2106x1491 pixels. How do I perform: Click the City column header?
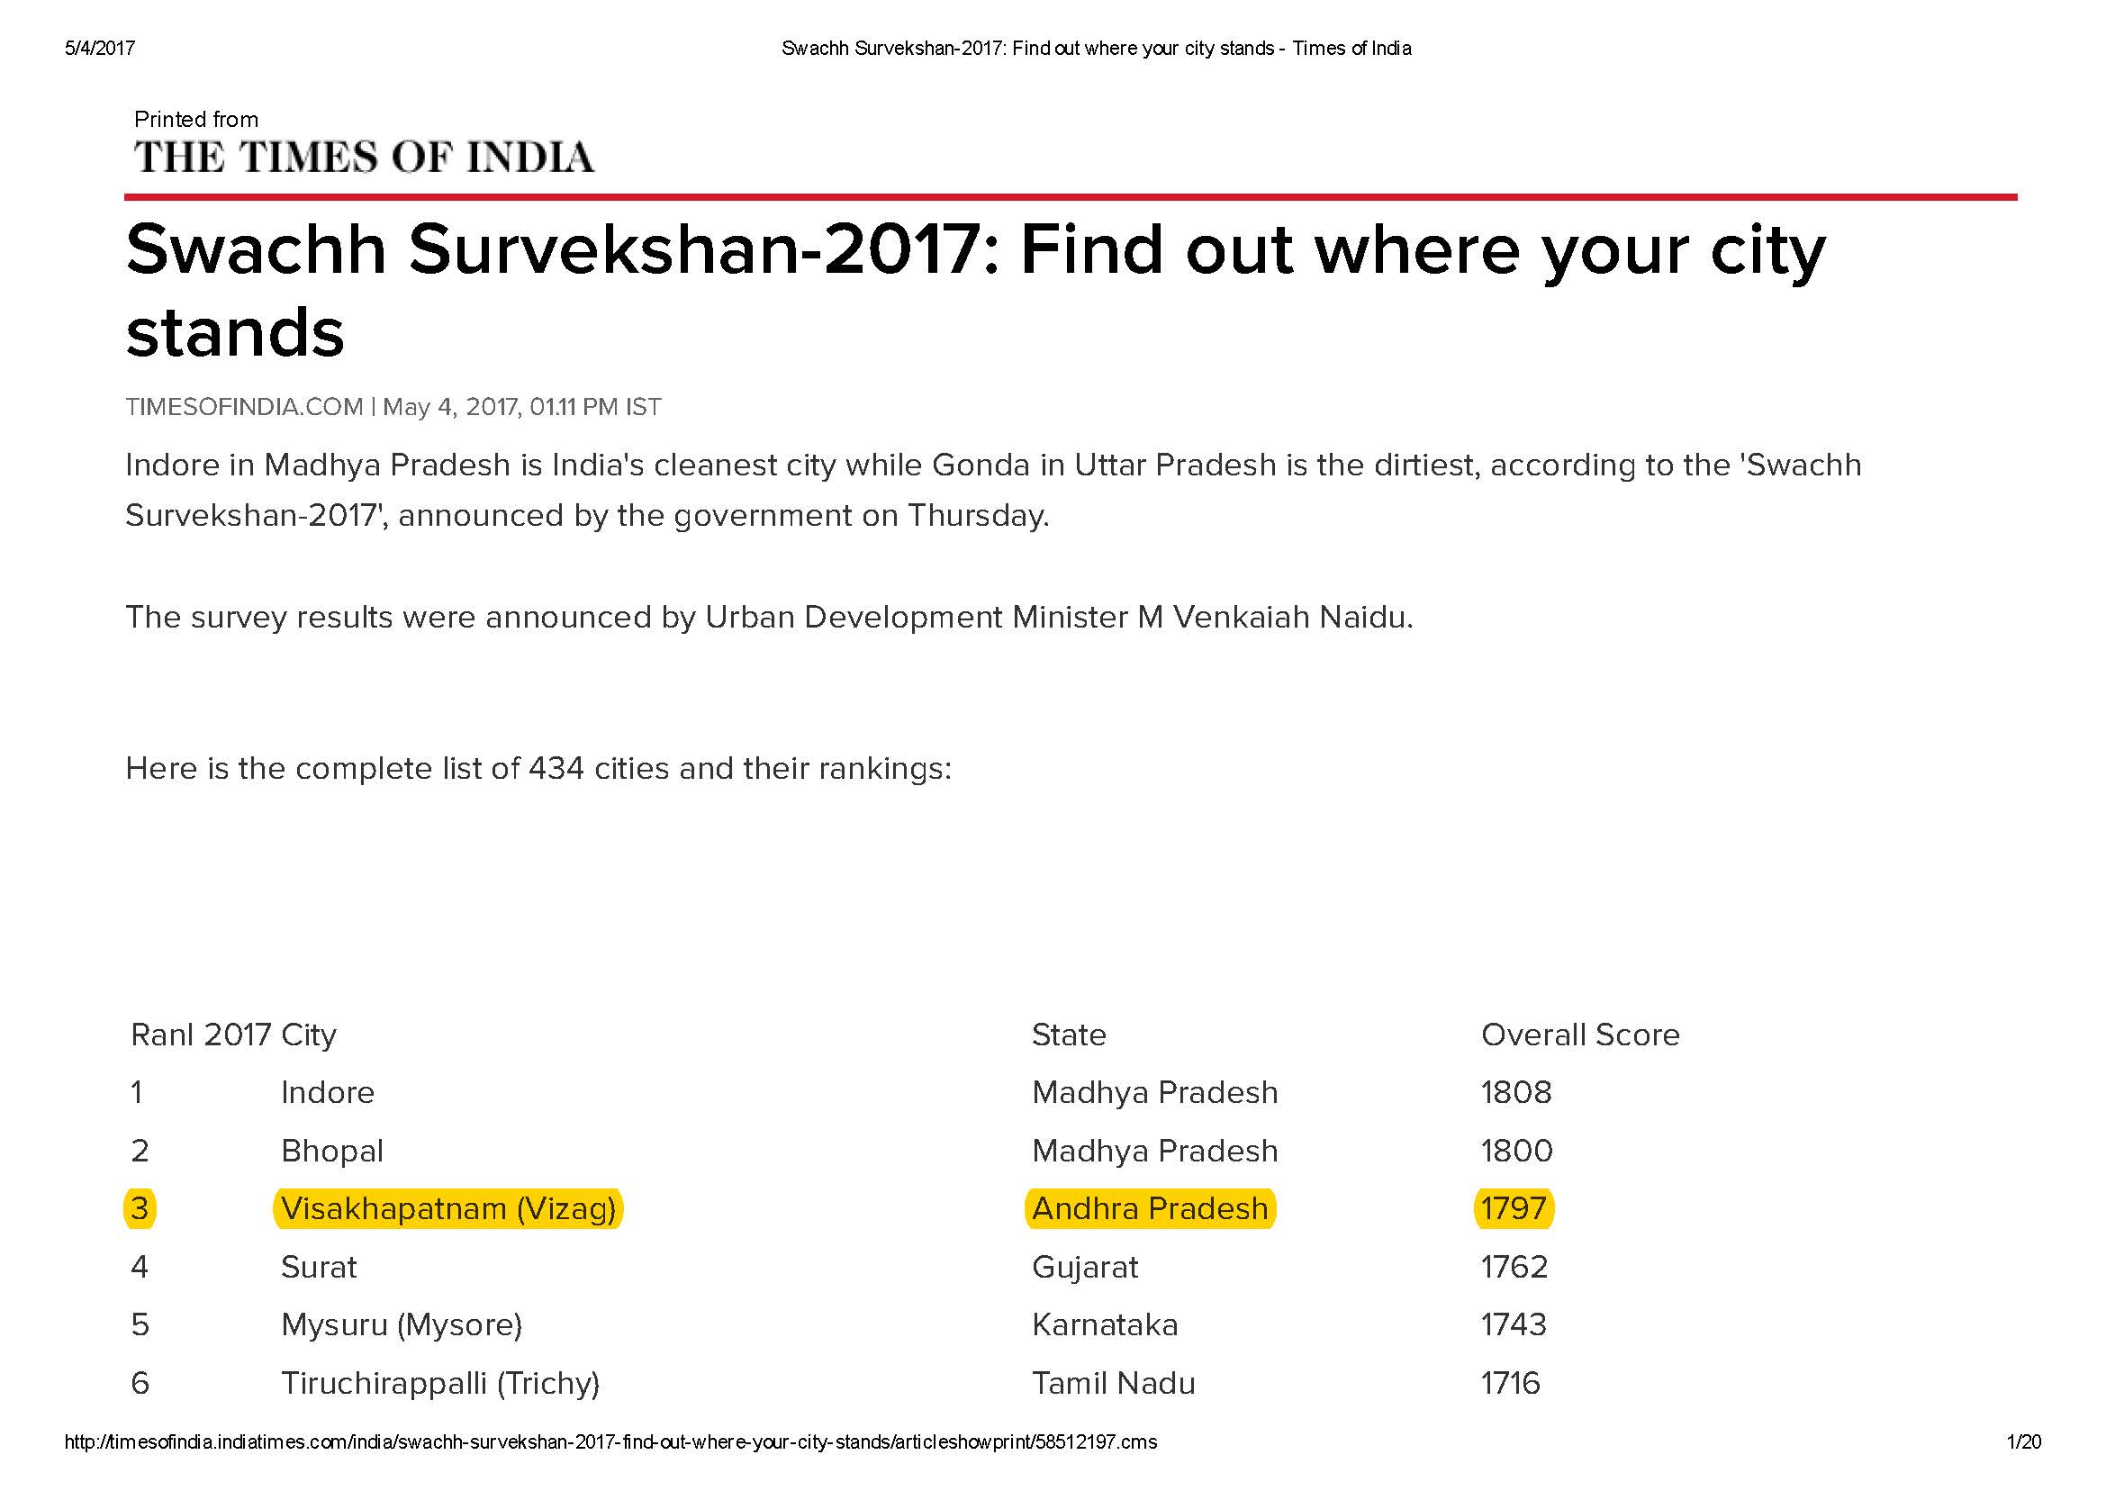click(x=309, y=1035)
